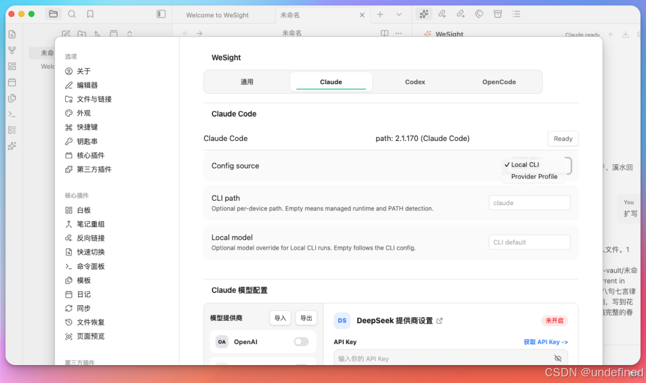Select the OpenAI provider row
Image resolution: width=646 pixels, height=383 pixels.
(x=263, y=342)
